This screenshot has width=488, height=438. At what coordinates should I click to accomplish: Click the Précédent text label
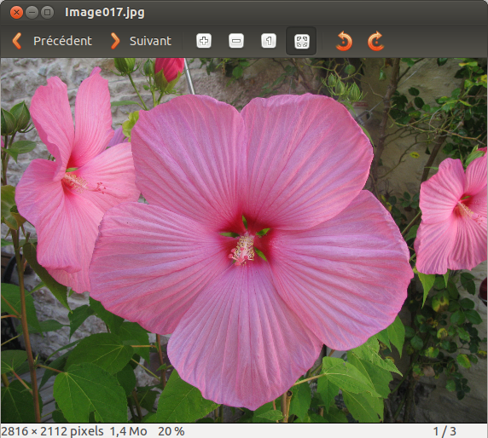coord(62,41)
